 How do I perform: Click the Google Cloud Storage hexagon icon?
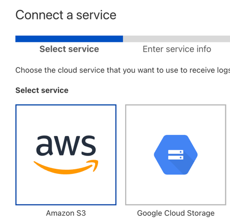[x=176, y=154]
